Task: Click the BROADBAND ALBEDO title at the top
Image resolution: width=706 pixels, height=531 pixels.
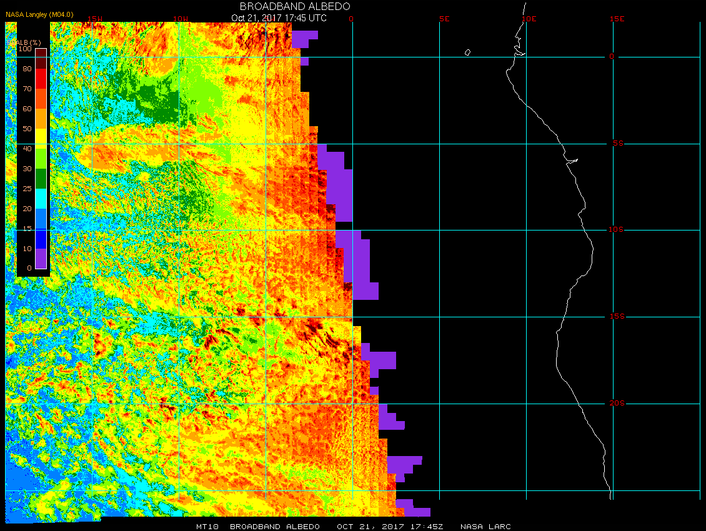Action: pyautogui.click(x=295, y=6)
